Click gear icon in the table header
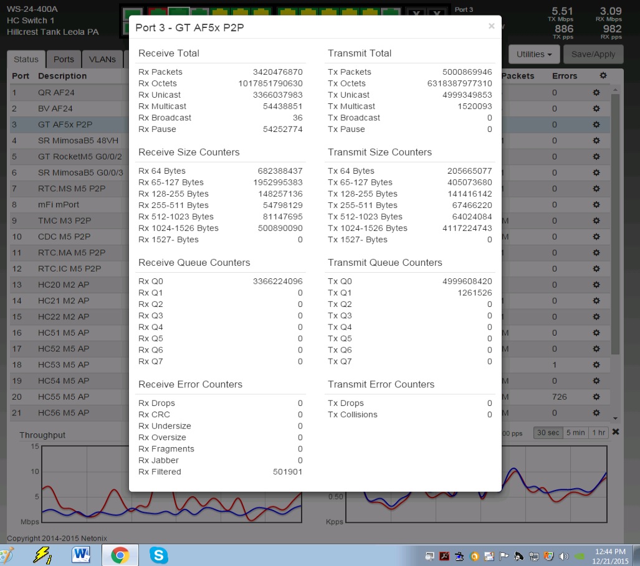The image size is (640, 566). (x=602, y=75)
